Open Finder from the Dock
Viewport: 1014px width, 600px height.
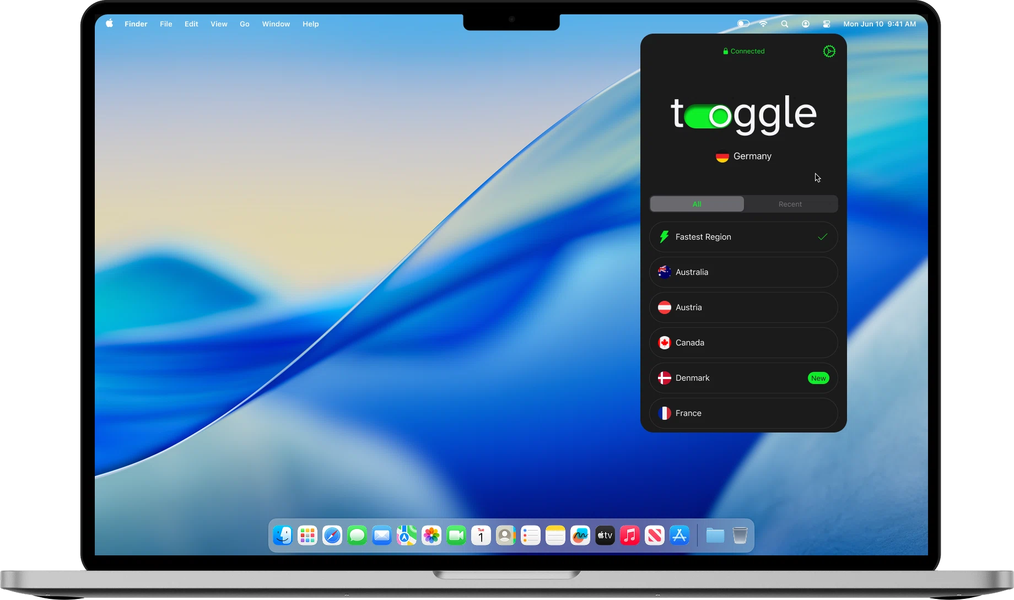click(283, 535)
